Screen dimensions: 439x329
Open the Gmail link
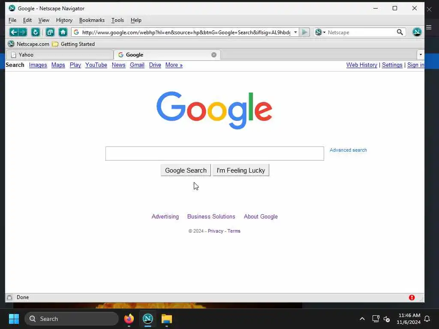tap(137, 65)
